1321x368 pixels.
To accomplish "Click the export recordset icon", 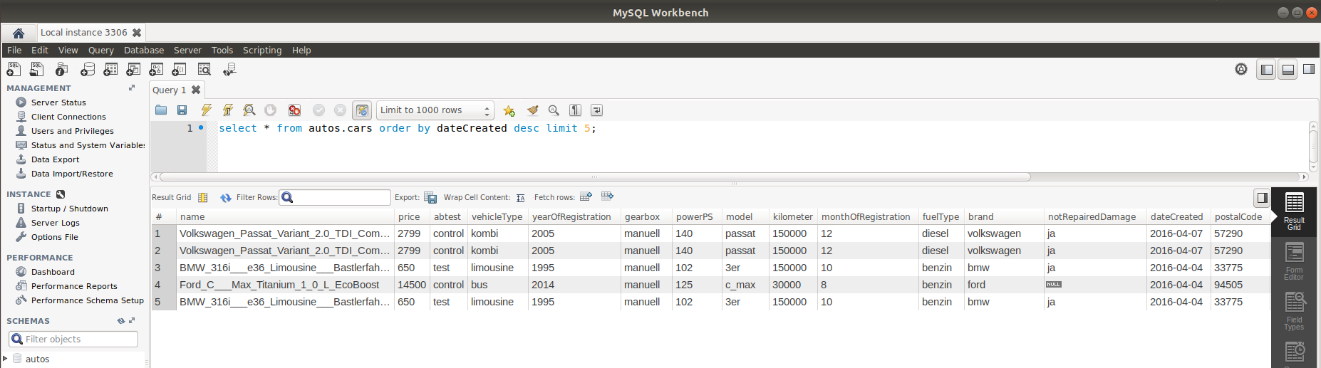I will tap(430, 197).
